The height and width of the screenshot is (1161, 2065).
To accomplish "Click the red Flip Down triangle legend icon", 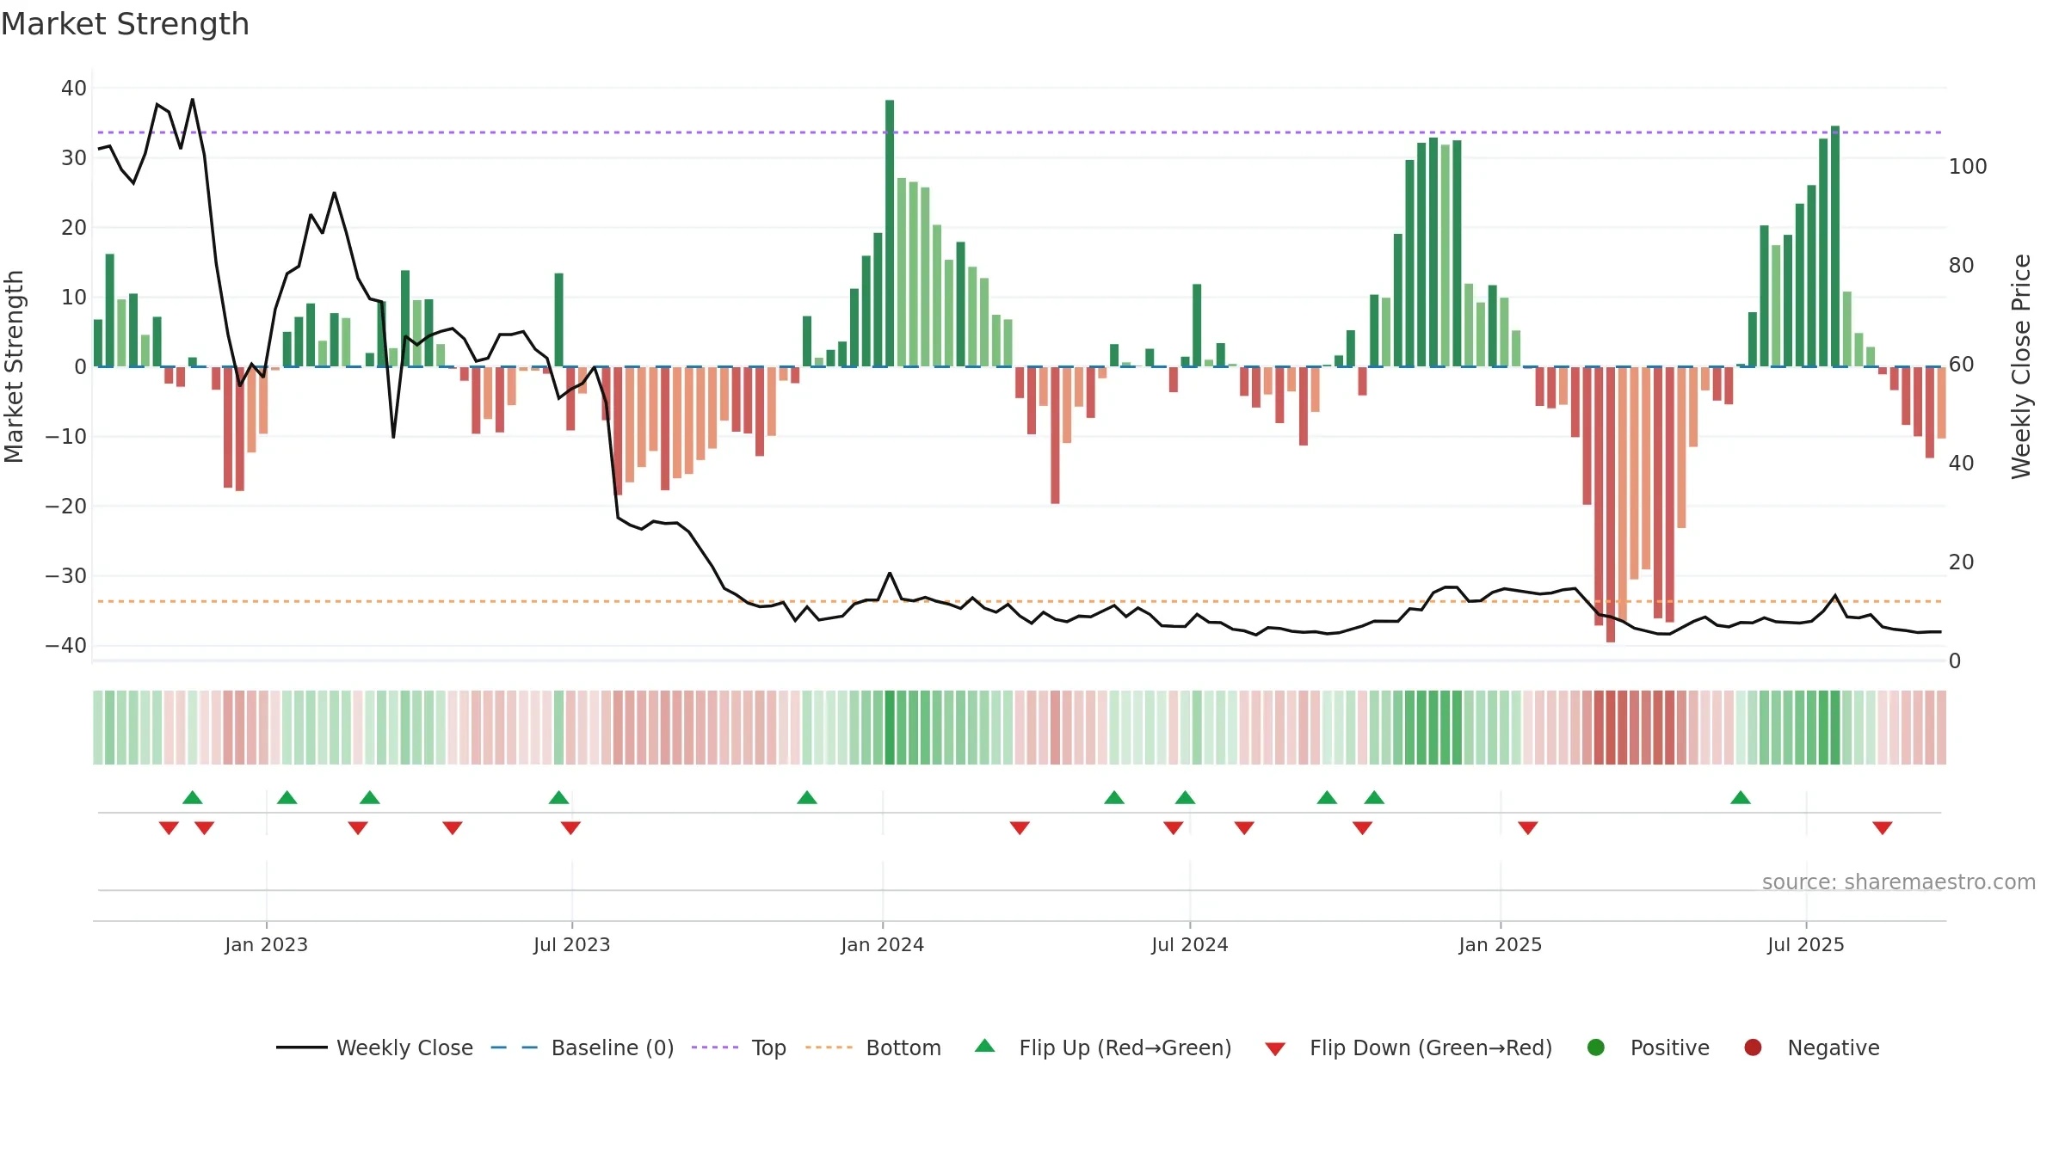I will [1275, 1049].
